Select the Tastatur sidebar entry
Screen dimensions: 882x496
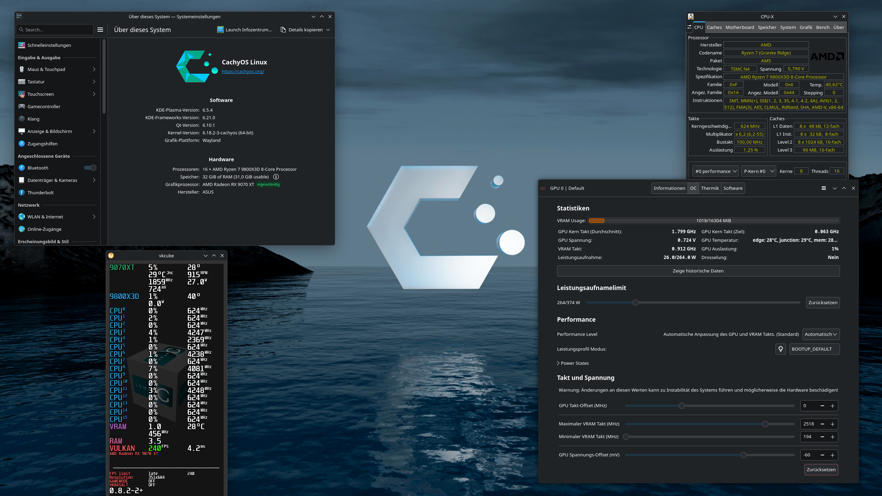[58, 82]
